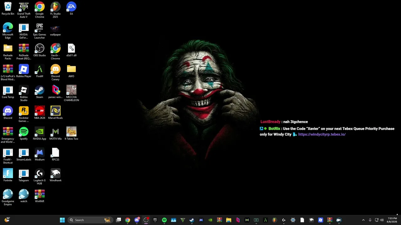Open Discord with notifications on taskbar

137,220
